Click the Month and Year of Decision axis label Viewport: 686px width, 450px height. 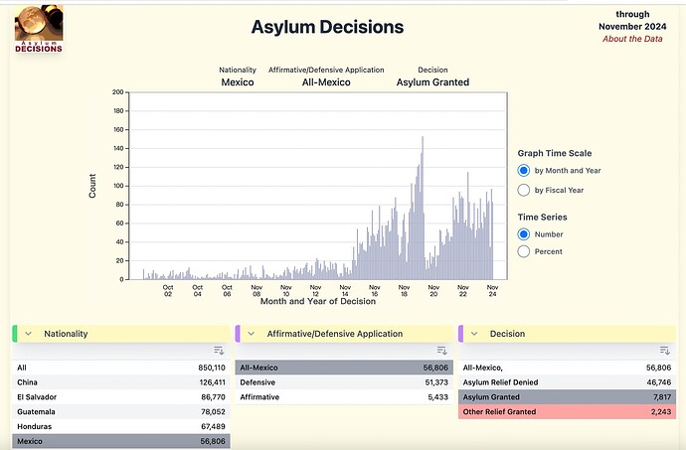click(x=318, y=301)
